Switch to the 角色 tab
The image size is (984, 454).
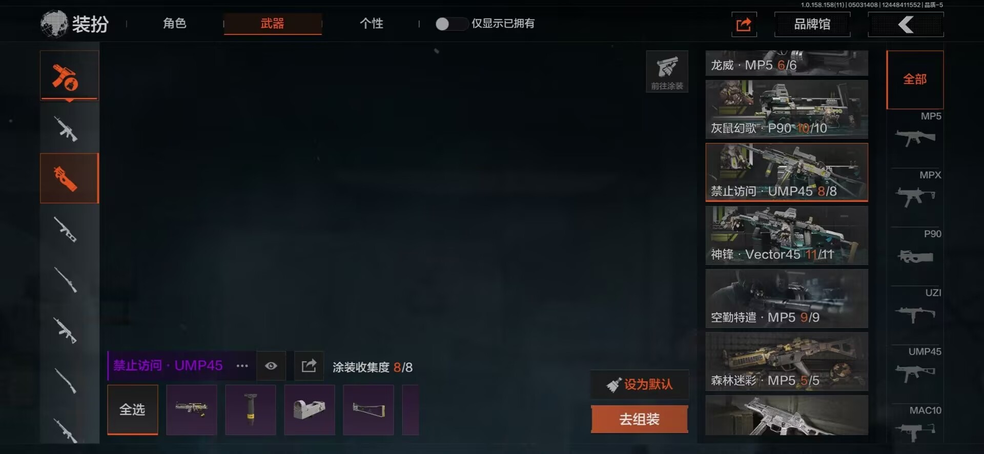(x=175, y=24)
